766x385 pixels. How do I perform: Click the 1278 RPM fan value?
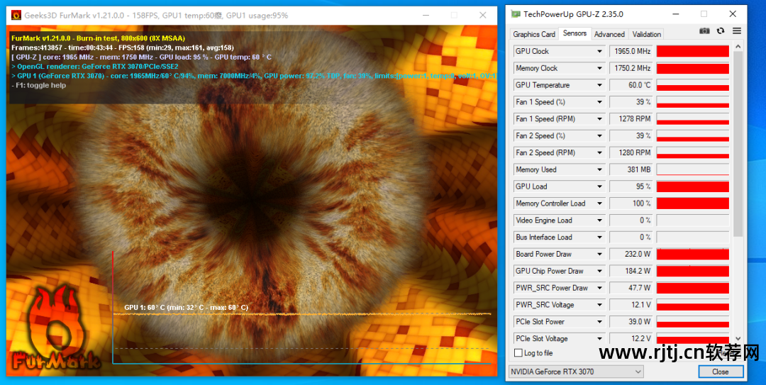[631, 118]
